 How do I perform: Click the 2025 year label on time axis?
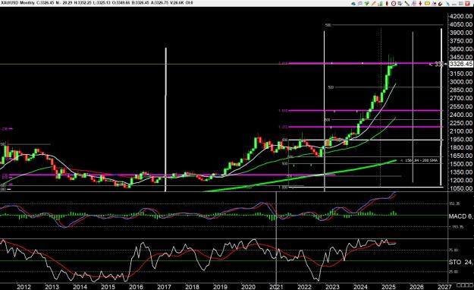click(x=388, y=287)
